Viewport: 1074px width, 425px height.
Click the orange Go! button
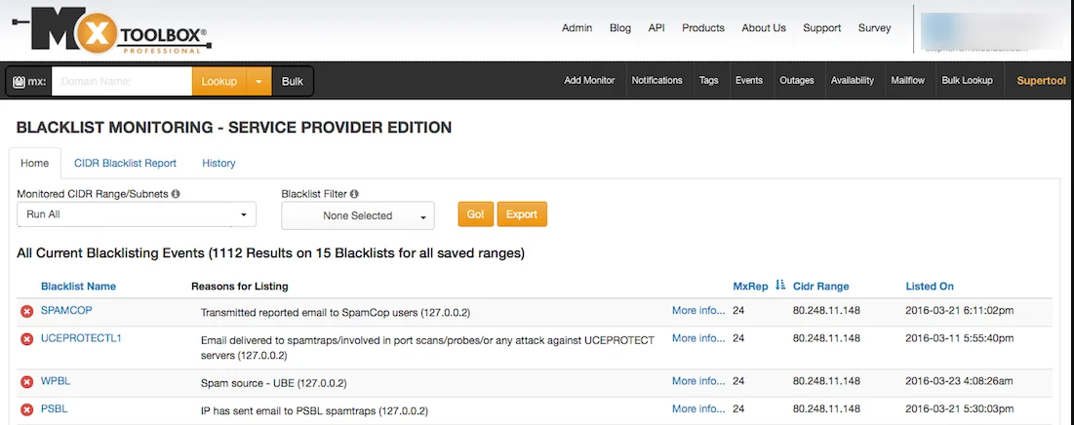click(475, 214)
